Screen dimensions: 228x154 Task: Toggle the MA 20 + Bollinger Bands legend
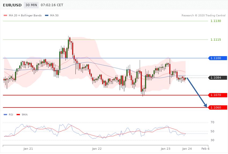click(25, 16)
